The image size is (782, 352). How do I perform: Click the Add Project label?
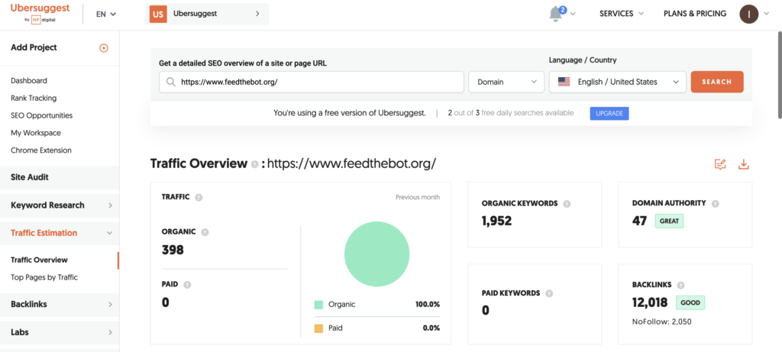pos(34,48)
